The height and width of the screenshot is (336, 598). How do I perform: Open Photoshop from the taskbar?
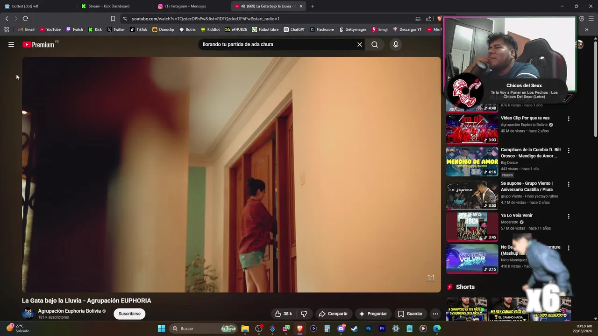coord(368,329)
